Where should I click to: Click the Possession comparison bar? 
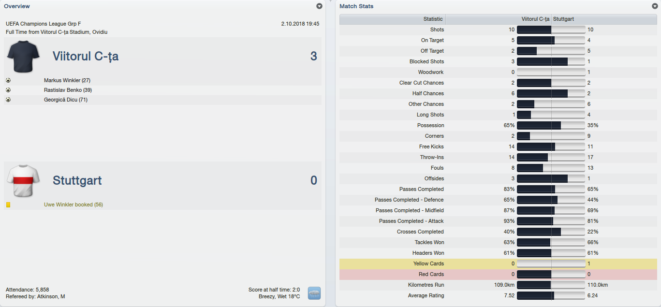tap(551, 125)
